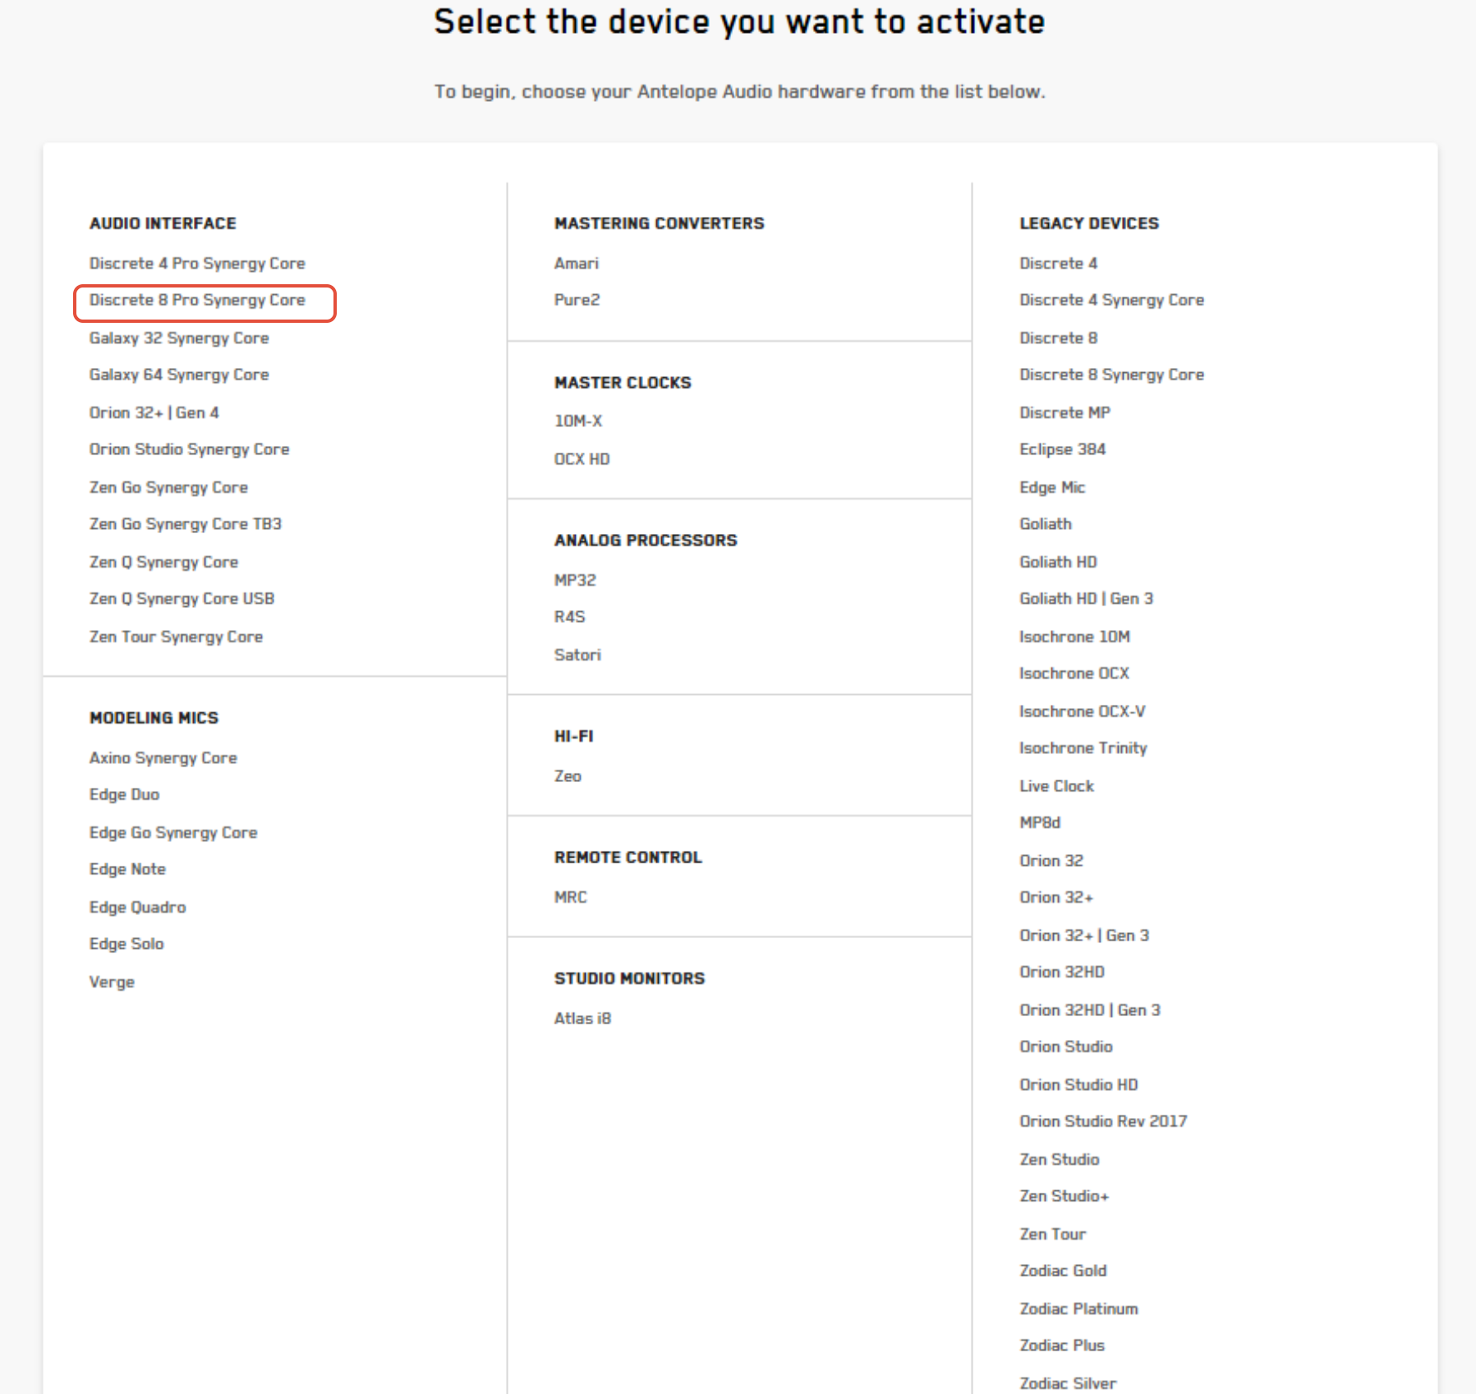Select legacy Discrete 8 Synergy Core
1476x1394 pixels.
click(1112, 375)
